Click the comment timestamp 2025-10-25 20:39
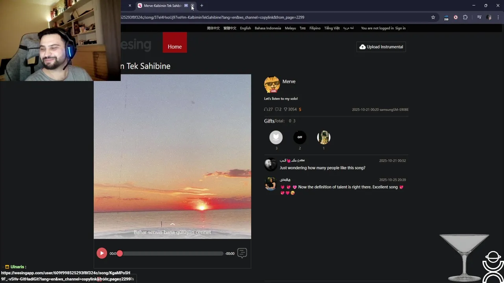504x283 pixels. coord(393,180)
